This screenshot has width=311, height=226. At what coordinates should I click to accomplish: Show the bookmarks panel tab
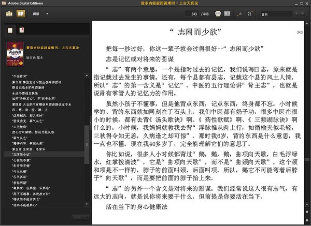[22, 30]
